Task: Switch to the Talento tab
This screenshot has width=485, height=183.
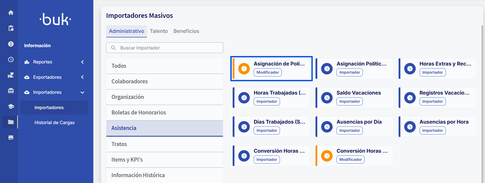Action: tap(159, 31)
